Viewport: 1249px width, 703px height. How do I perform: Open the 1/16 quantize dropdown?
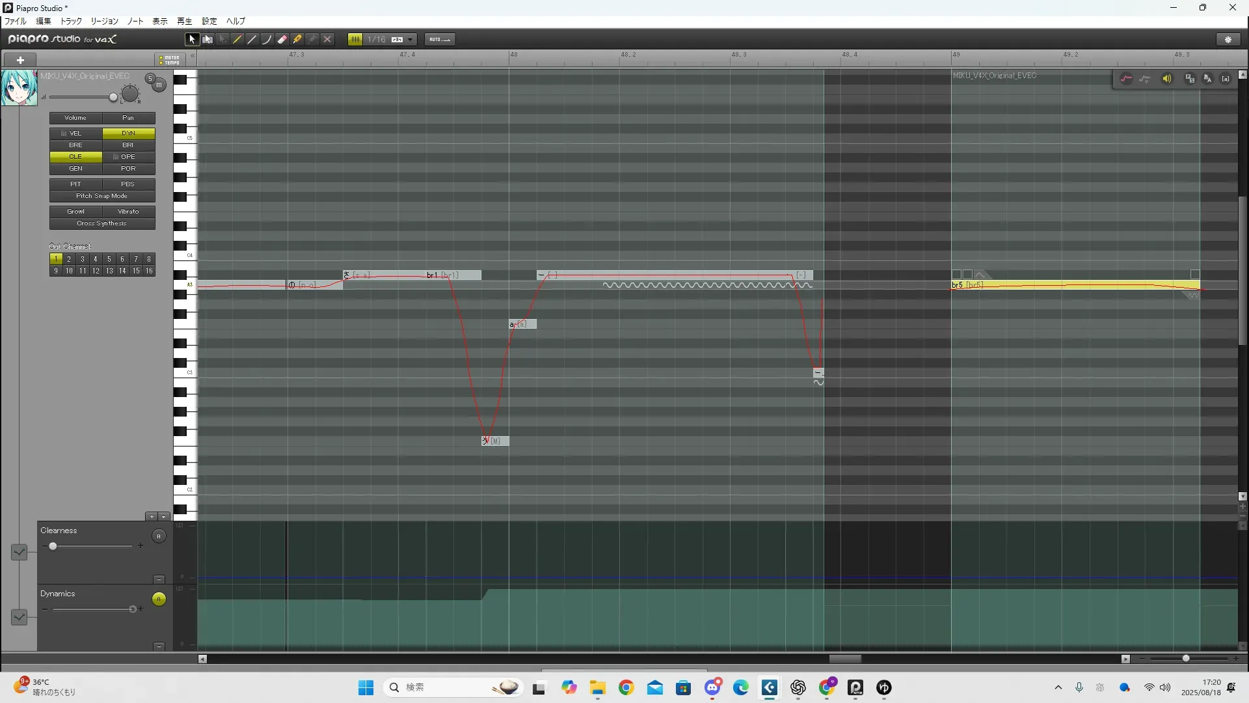[x=410, y=40]
